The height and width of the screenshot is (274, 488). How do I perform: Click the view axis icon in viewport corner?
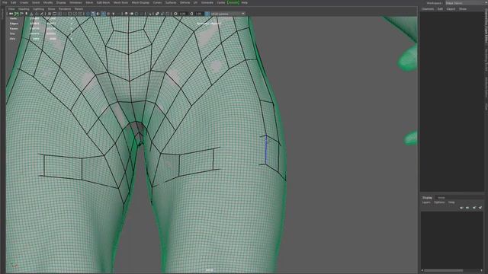tap(14, 266)
